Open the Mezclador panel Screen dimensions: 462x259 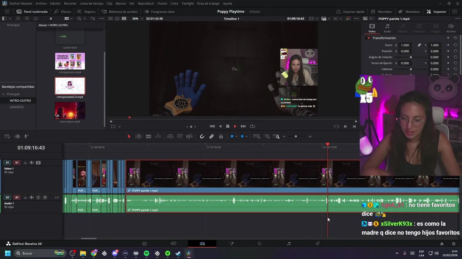coord(381,12)
